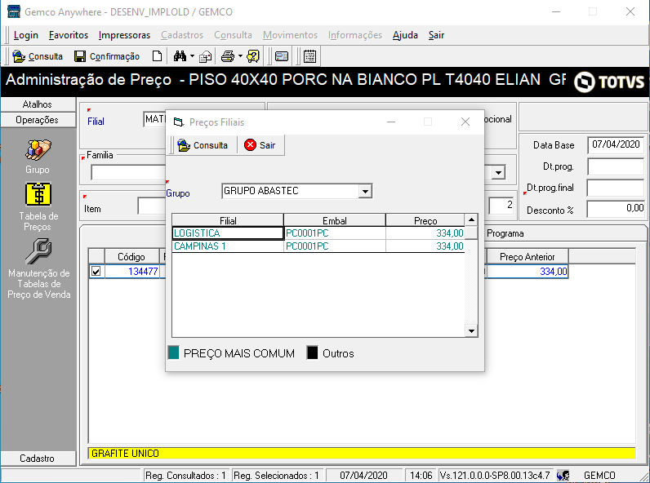Click the Consulta button in main toolbar
650x483 pixels.
(38, 56)
